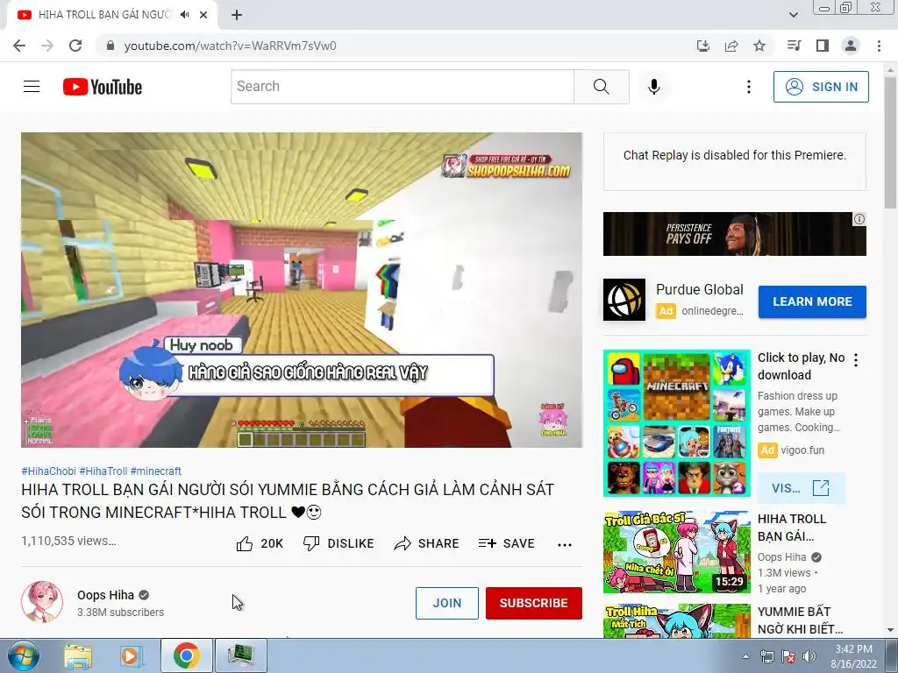Open Chrome three-dot menu
Image resolution: width=898 pixels, height=673 pixels.
point(879,46)
